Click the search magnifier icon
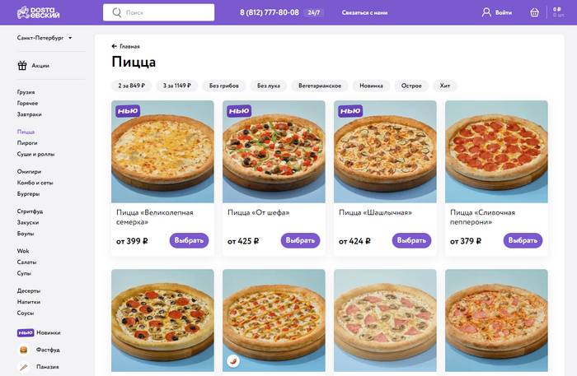 116,13
